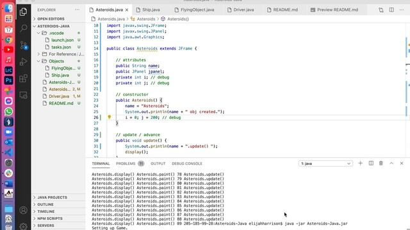Kill the terminal with trash icon
This screenshot has width=410, height=230.
pyautogui.click(x=381, y=164)
